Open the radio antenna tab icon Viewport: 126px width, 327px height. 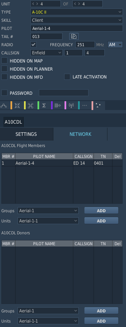pos(71,106)
